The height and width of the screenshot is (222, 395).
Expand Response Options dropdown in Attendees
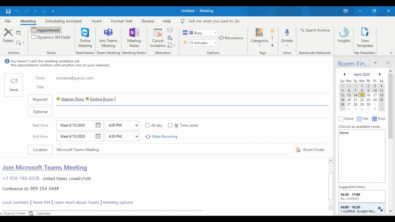[174, 45]
